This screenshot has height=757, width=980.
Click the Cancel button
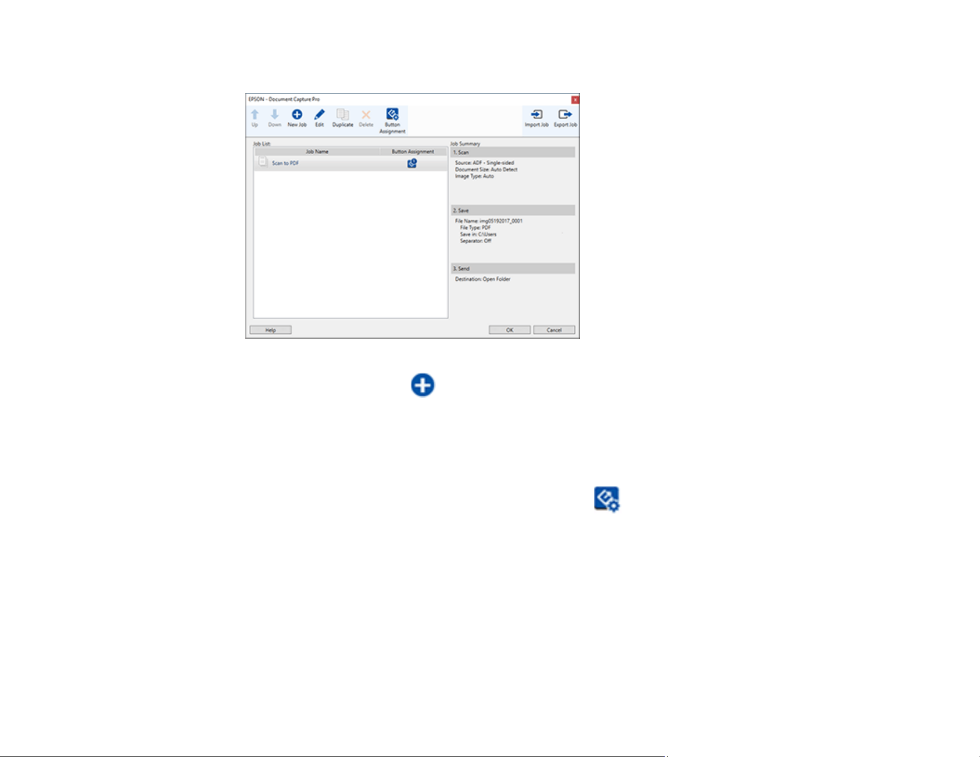(x=554, y=330)
